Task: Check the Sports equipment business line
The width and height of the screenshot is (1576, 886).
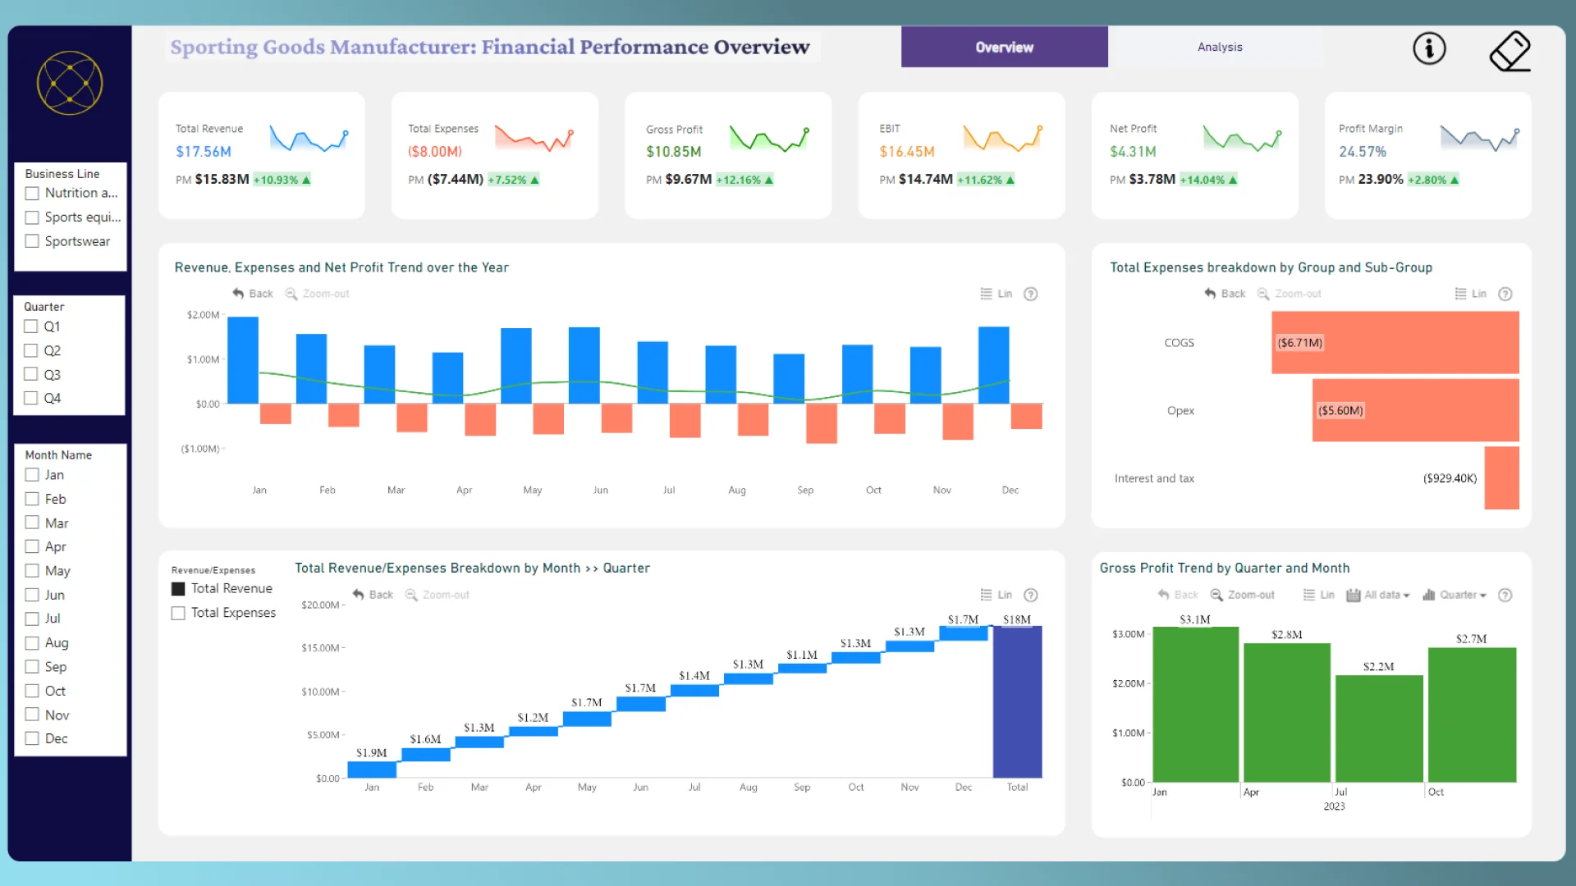Action: click(x=32, y=217)
